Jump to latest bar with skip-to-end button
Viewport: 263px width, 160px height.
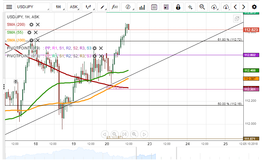[x=124, y=134]
